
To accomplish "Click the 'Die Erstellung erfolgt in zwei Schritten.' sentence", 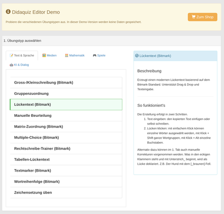I will point(162,114).
